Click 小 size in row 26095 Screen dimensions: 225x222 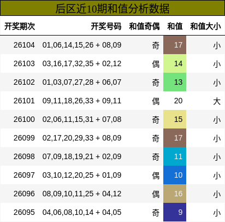tap(217, 213)
